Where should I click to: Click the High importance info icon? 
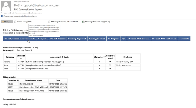click(2, 16)
